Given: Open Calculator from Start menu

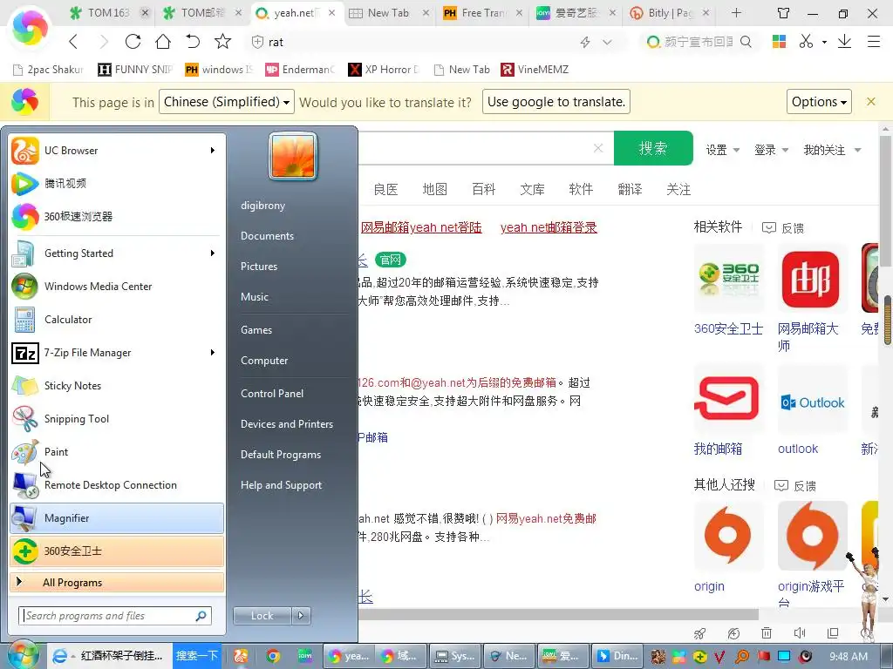Looking at the screenshot, I should pyautogui.click(x=117, y=319).
